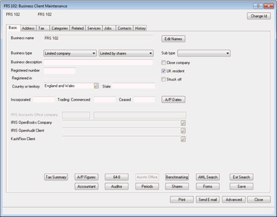The width and height of the screenshot is (277, 217).
Task: Click in the Registered number field
Action: coord(59,71)
